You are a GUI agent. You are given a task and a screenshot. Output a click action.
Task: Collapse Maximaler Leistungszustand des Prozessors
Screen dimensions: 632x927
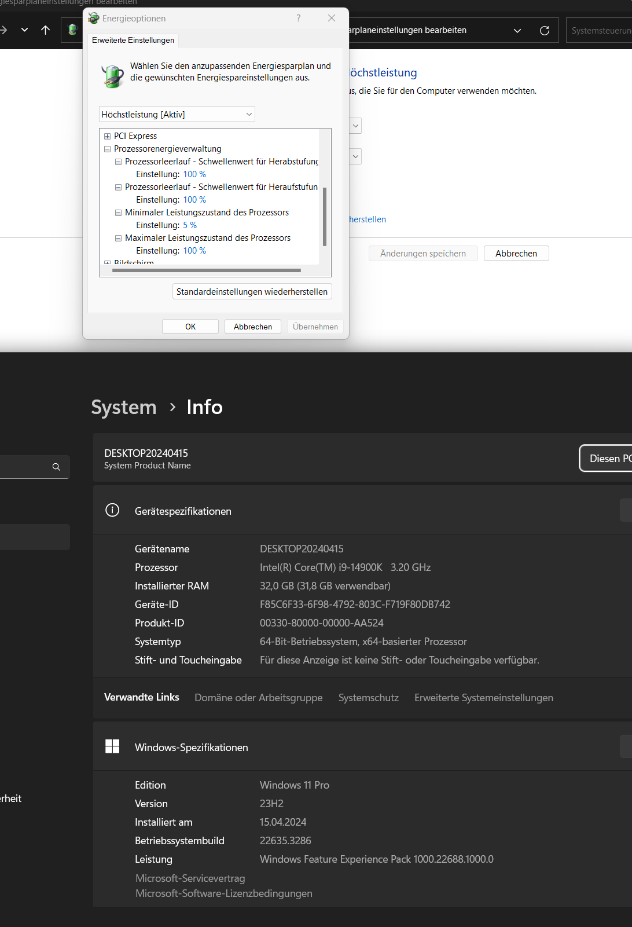[118, 238]
